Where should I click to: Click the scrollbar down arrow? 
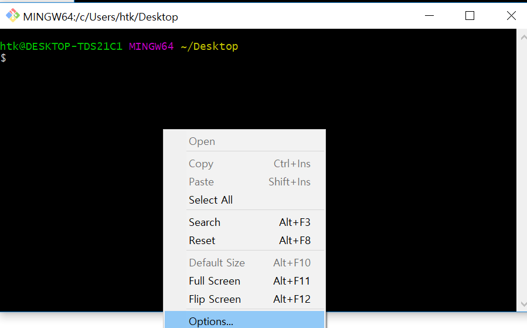(x=523, y=304)
